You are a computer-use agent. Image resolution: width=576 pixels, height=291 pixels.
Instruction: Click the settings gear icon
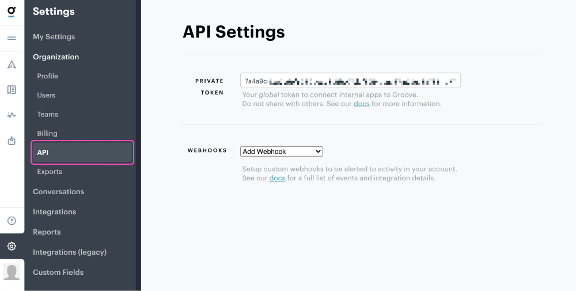click(x=12, y=247)
